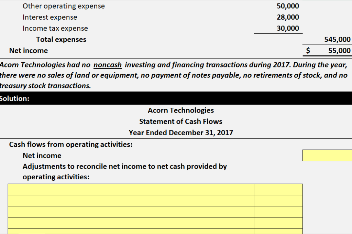Select the second yellow adjustment row
This screenshot has height=234, width=352.
coord(131,200)
